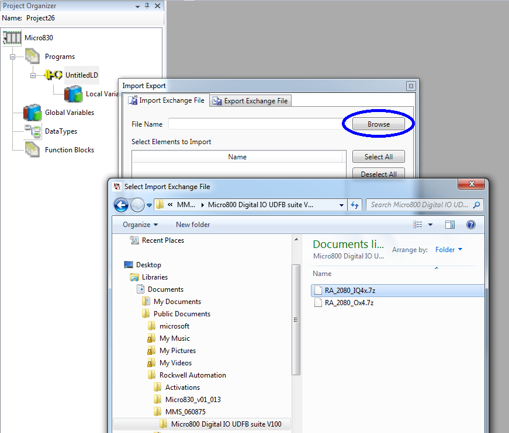509x433 pixels.
Task: Refresh the folder address location
Action: click(355, 205)
